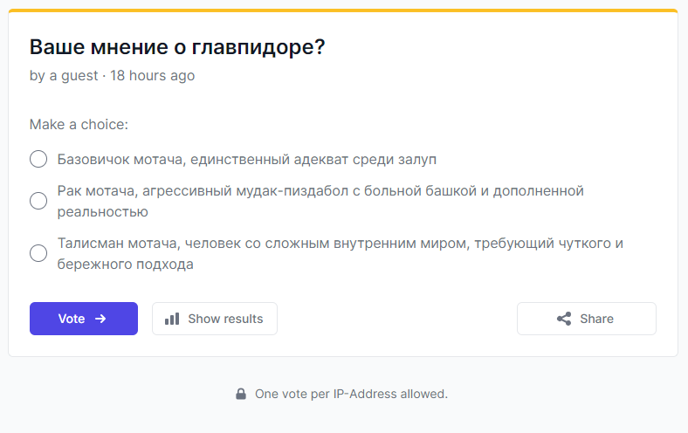Click "бережного подхода" line of third option
Screen dimensions: 688x433
tap(126, 265)
